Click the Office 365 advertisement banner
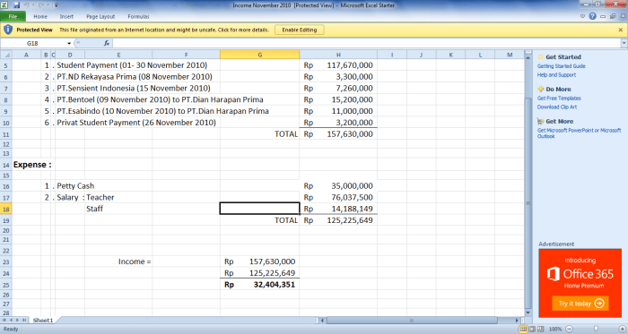Viewport: 628px width, 334px height. coord(580,283)
